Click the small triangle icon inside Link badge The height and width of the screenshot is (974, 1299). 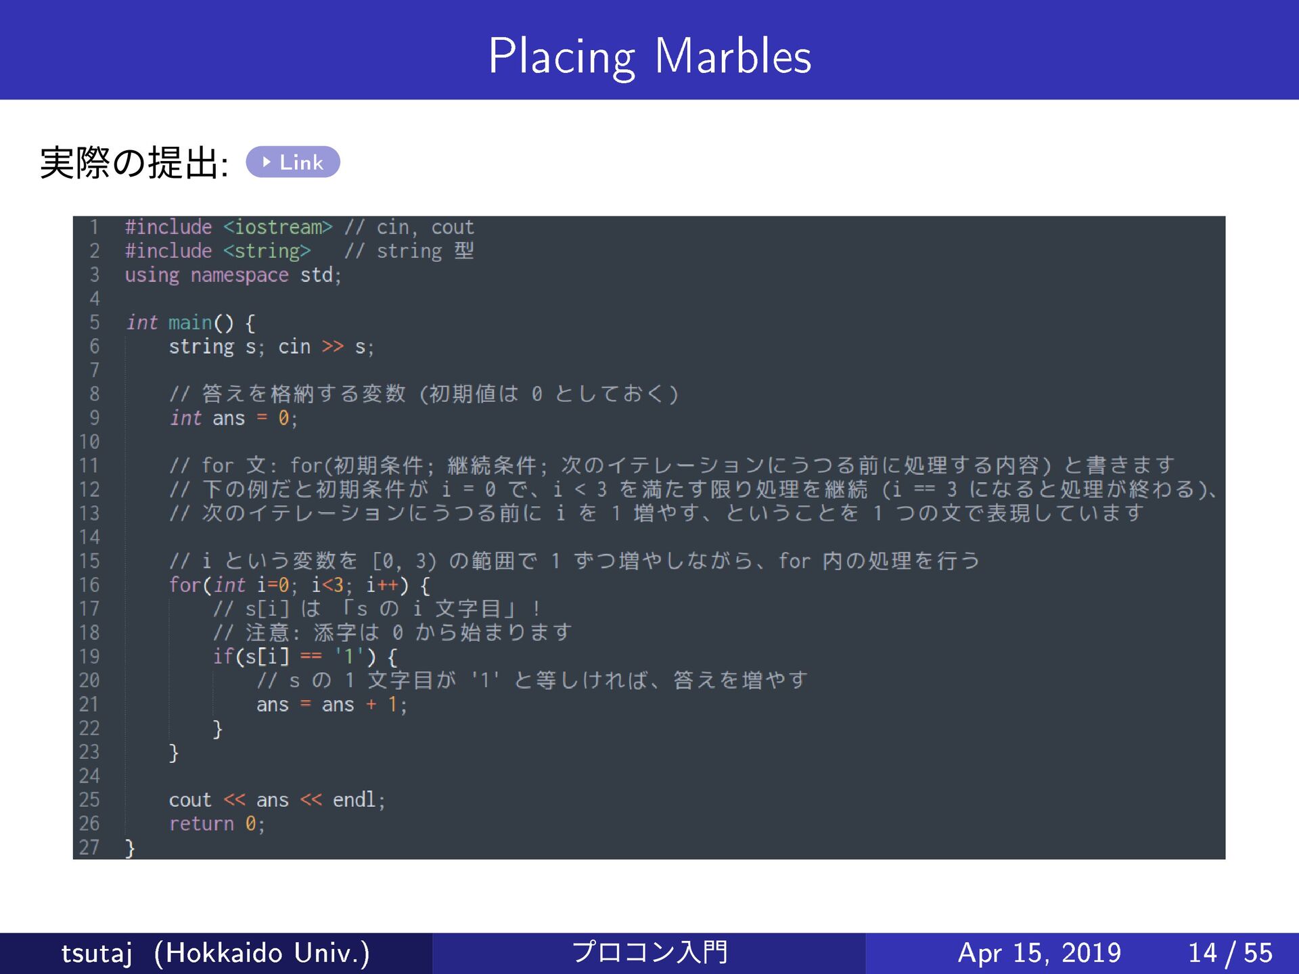coord(267,162)
